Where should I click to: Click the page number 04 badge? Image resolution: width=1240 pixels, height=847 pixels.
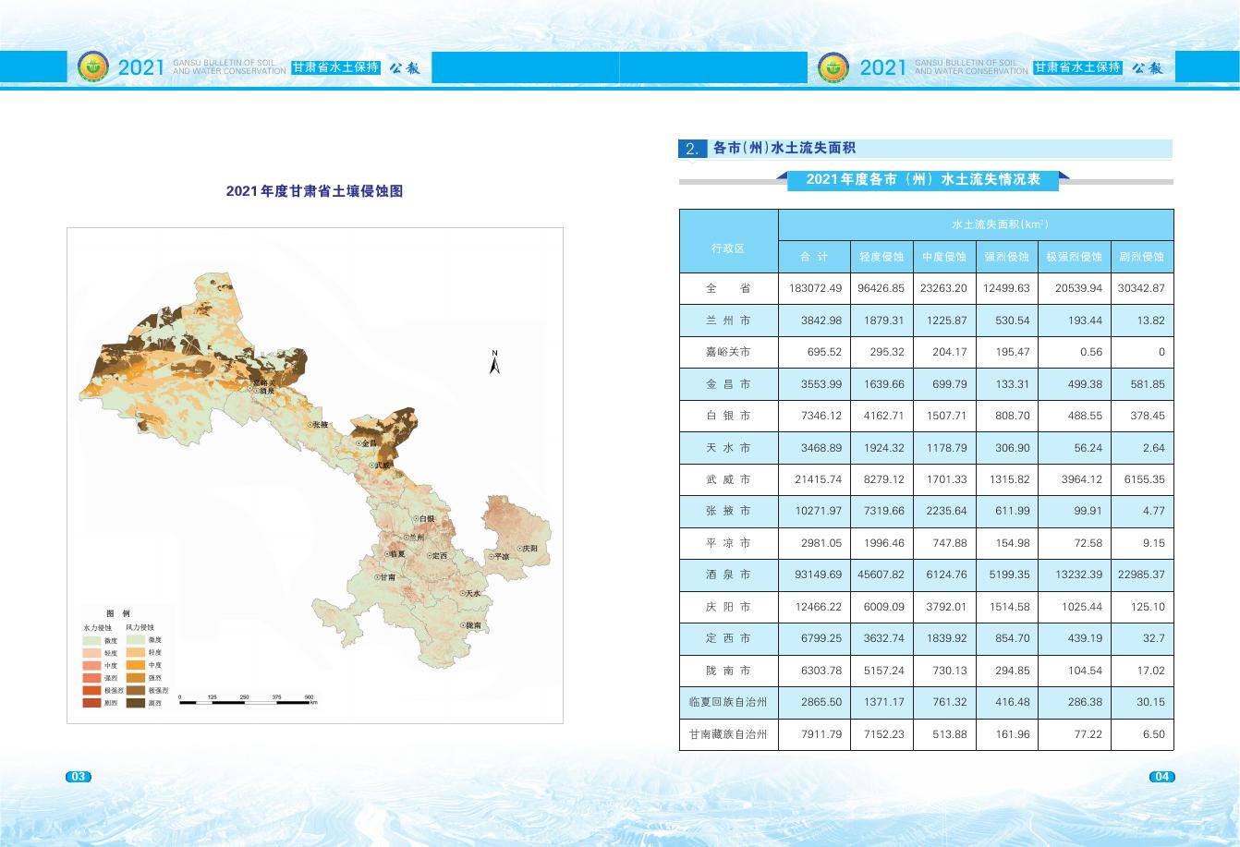pyautogui.click(x=1161, y=777)
